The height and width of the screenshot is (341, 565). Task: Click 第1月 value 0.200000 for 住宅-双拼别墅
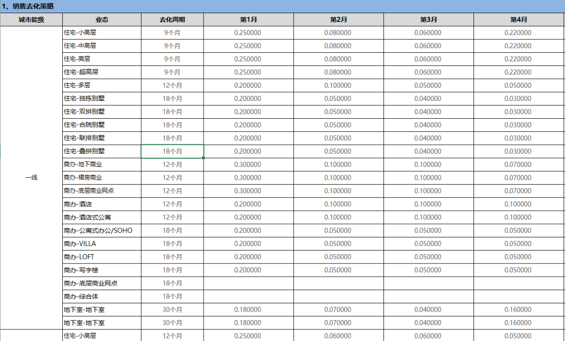click(x=248, y=111)
